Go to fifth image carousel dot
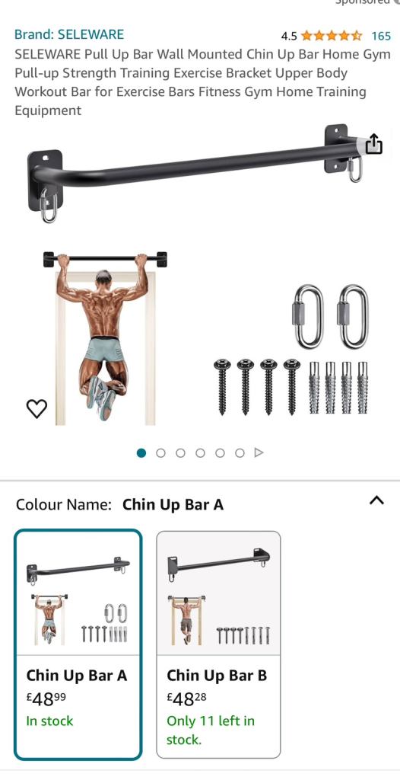 [x=220, y=452]
